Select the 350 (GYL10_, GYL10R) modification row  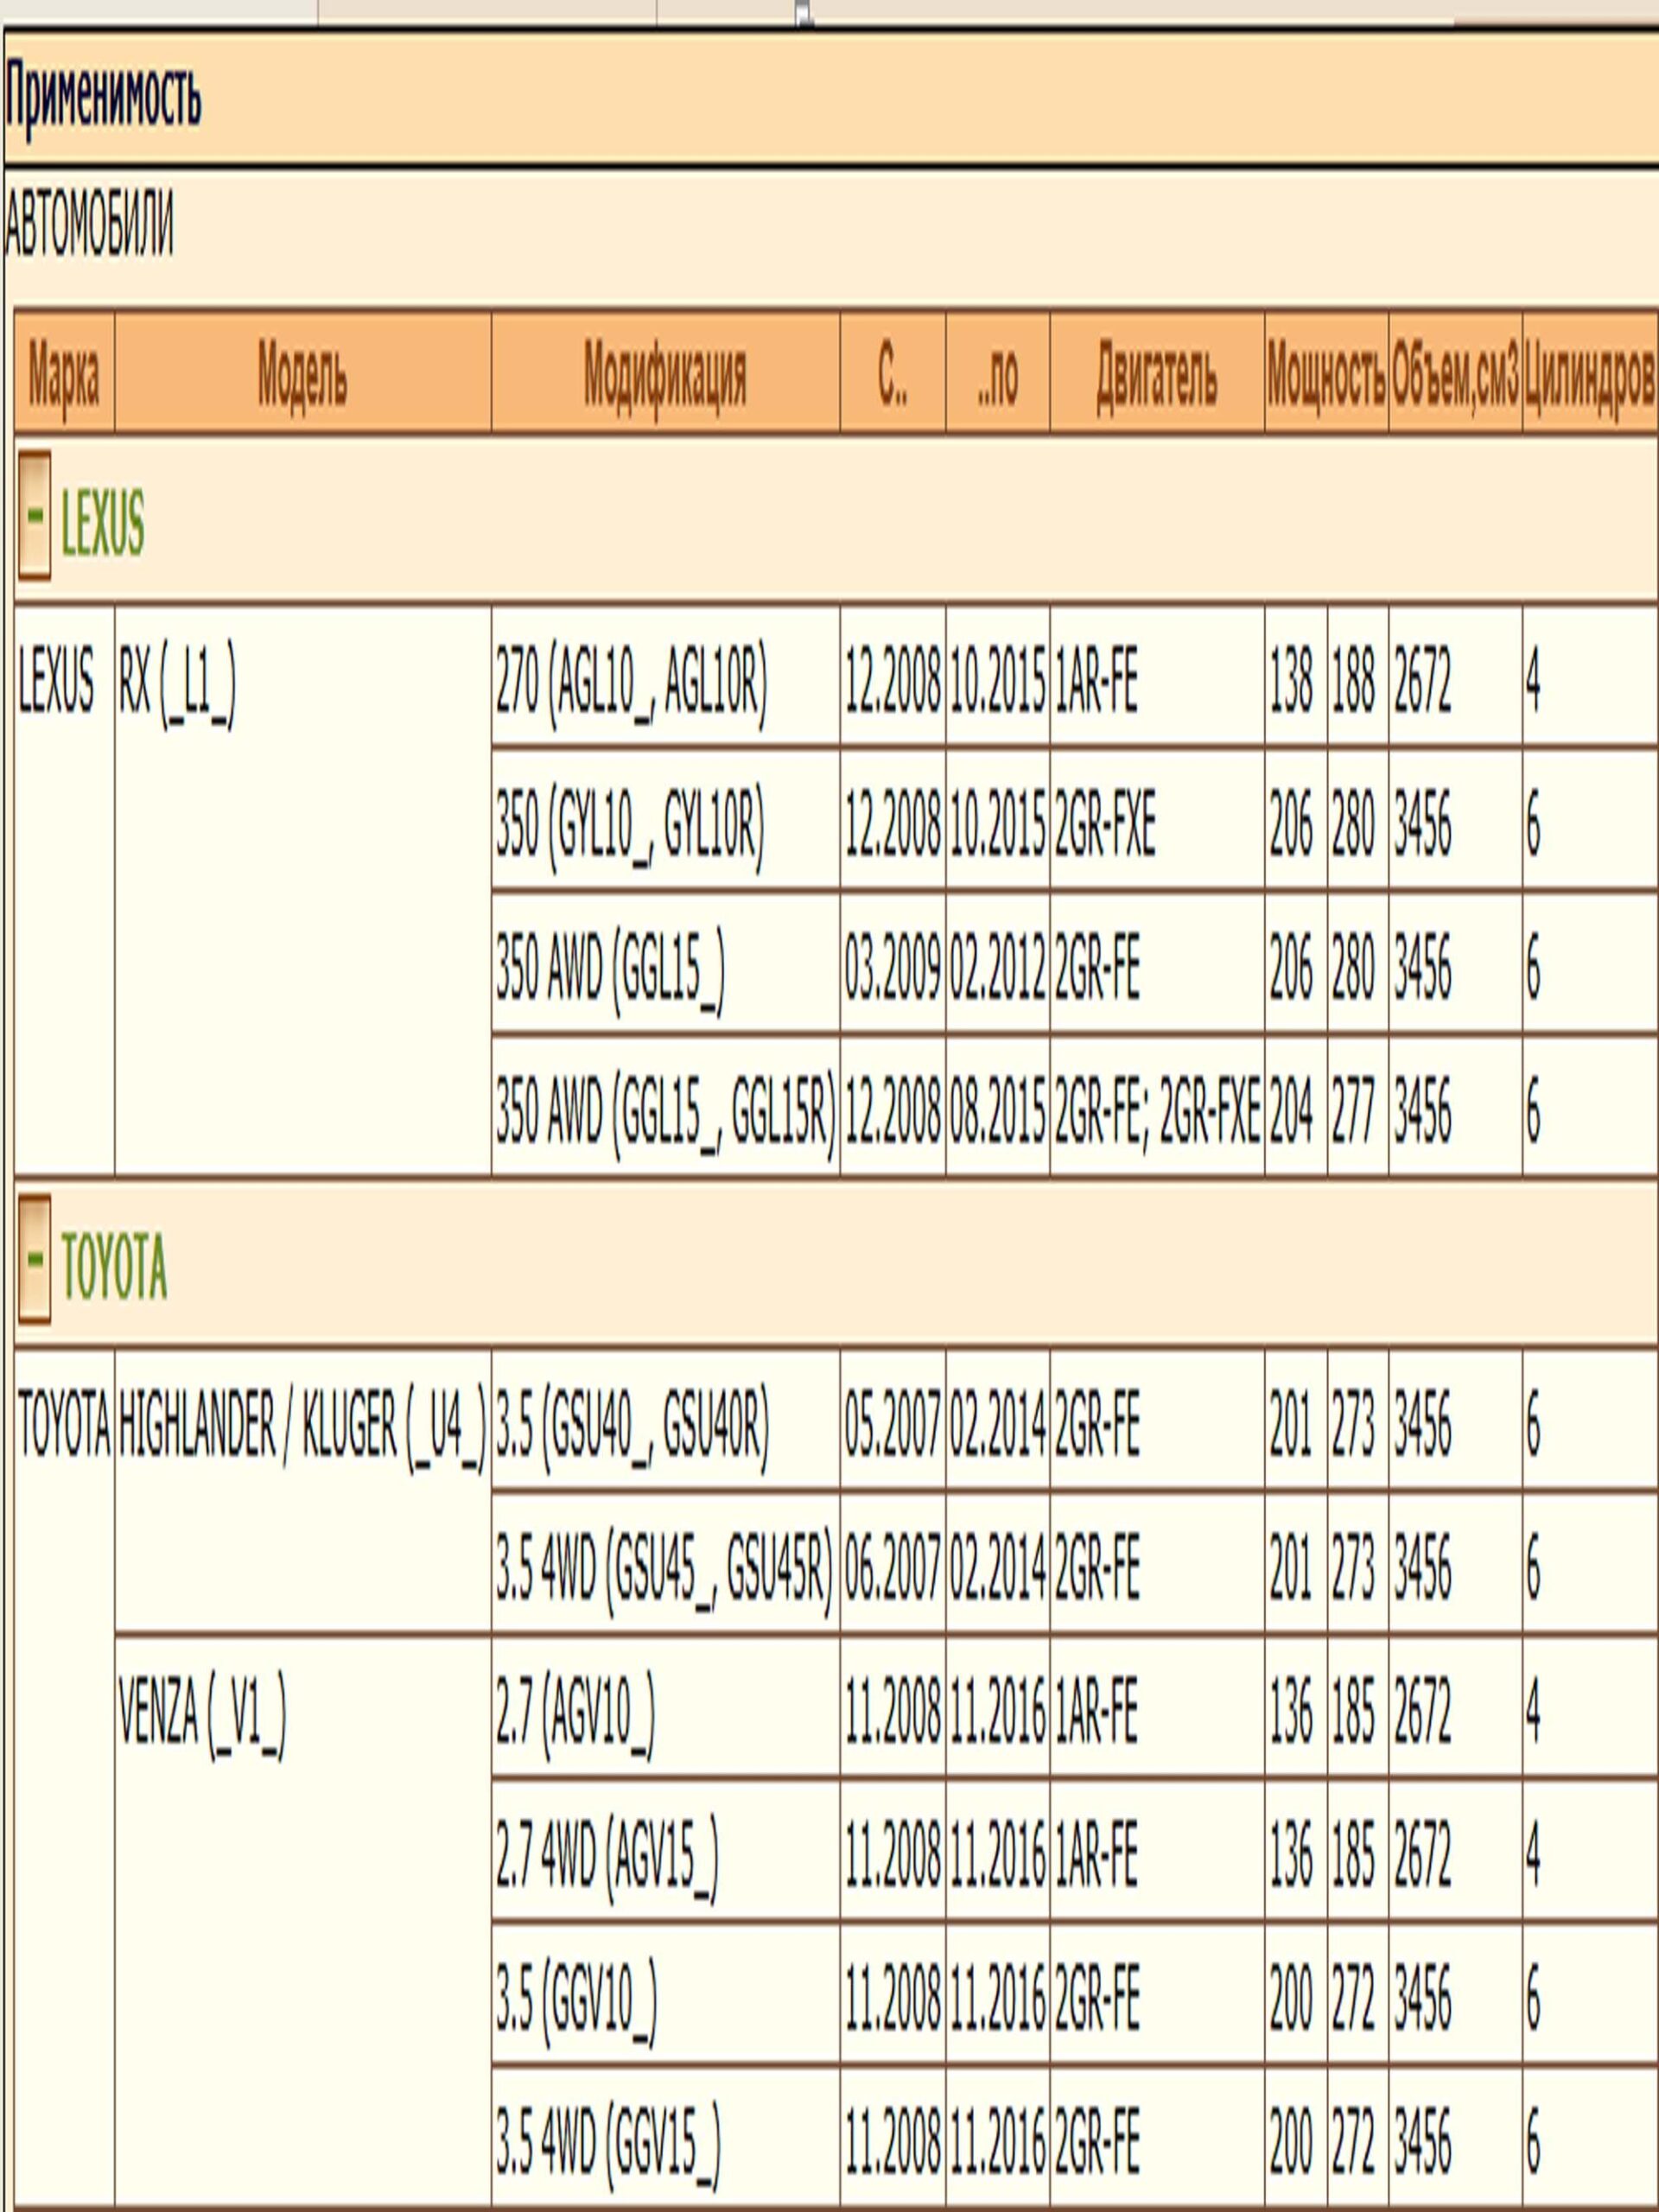click(x=630, y=829)
